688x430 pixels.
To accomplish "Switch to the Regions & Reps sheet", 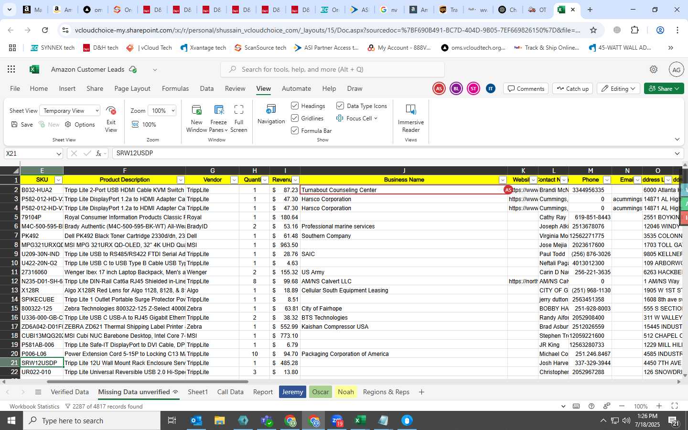I will [386, 392].
